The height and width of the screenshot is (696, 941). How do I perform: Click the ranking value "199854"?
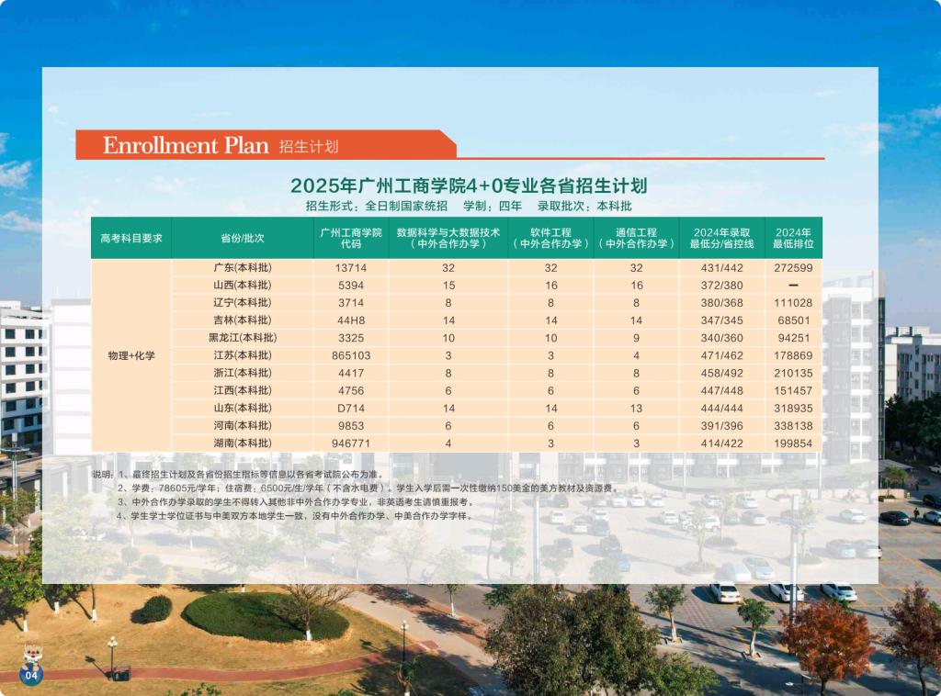[x=793, y=443]
